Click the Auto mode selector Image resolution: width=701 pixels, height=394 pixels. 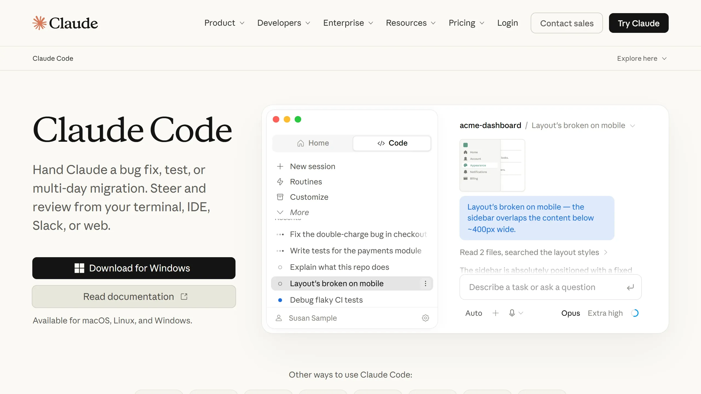tap(474, 313)
